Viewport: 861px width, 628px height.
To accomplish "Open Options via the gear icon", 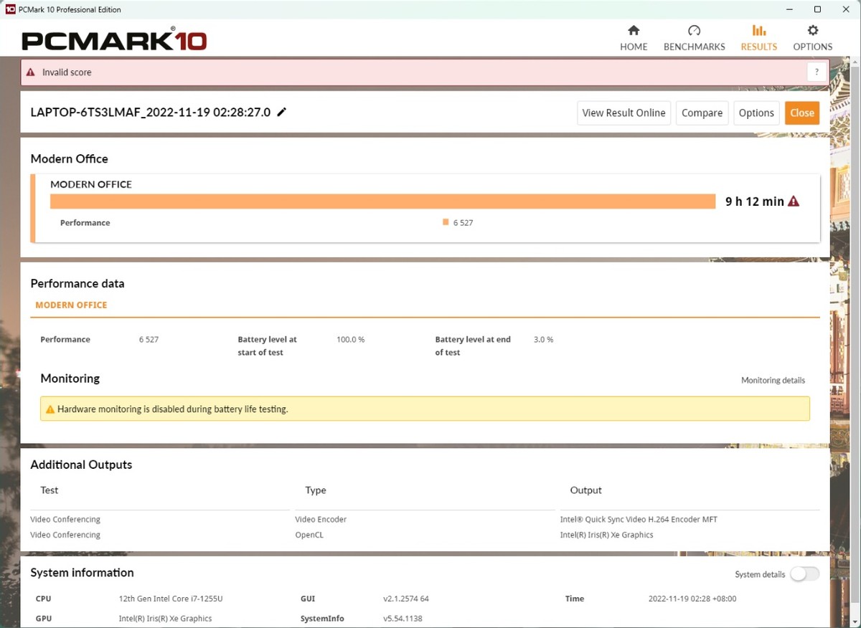I will pyautogui.click(x=812, y=31).
